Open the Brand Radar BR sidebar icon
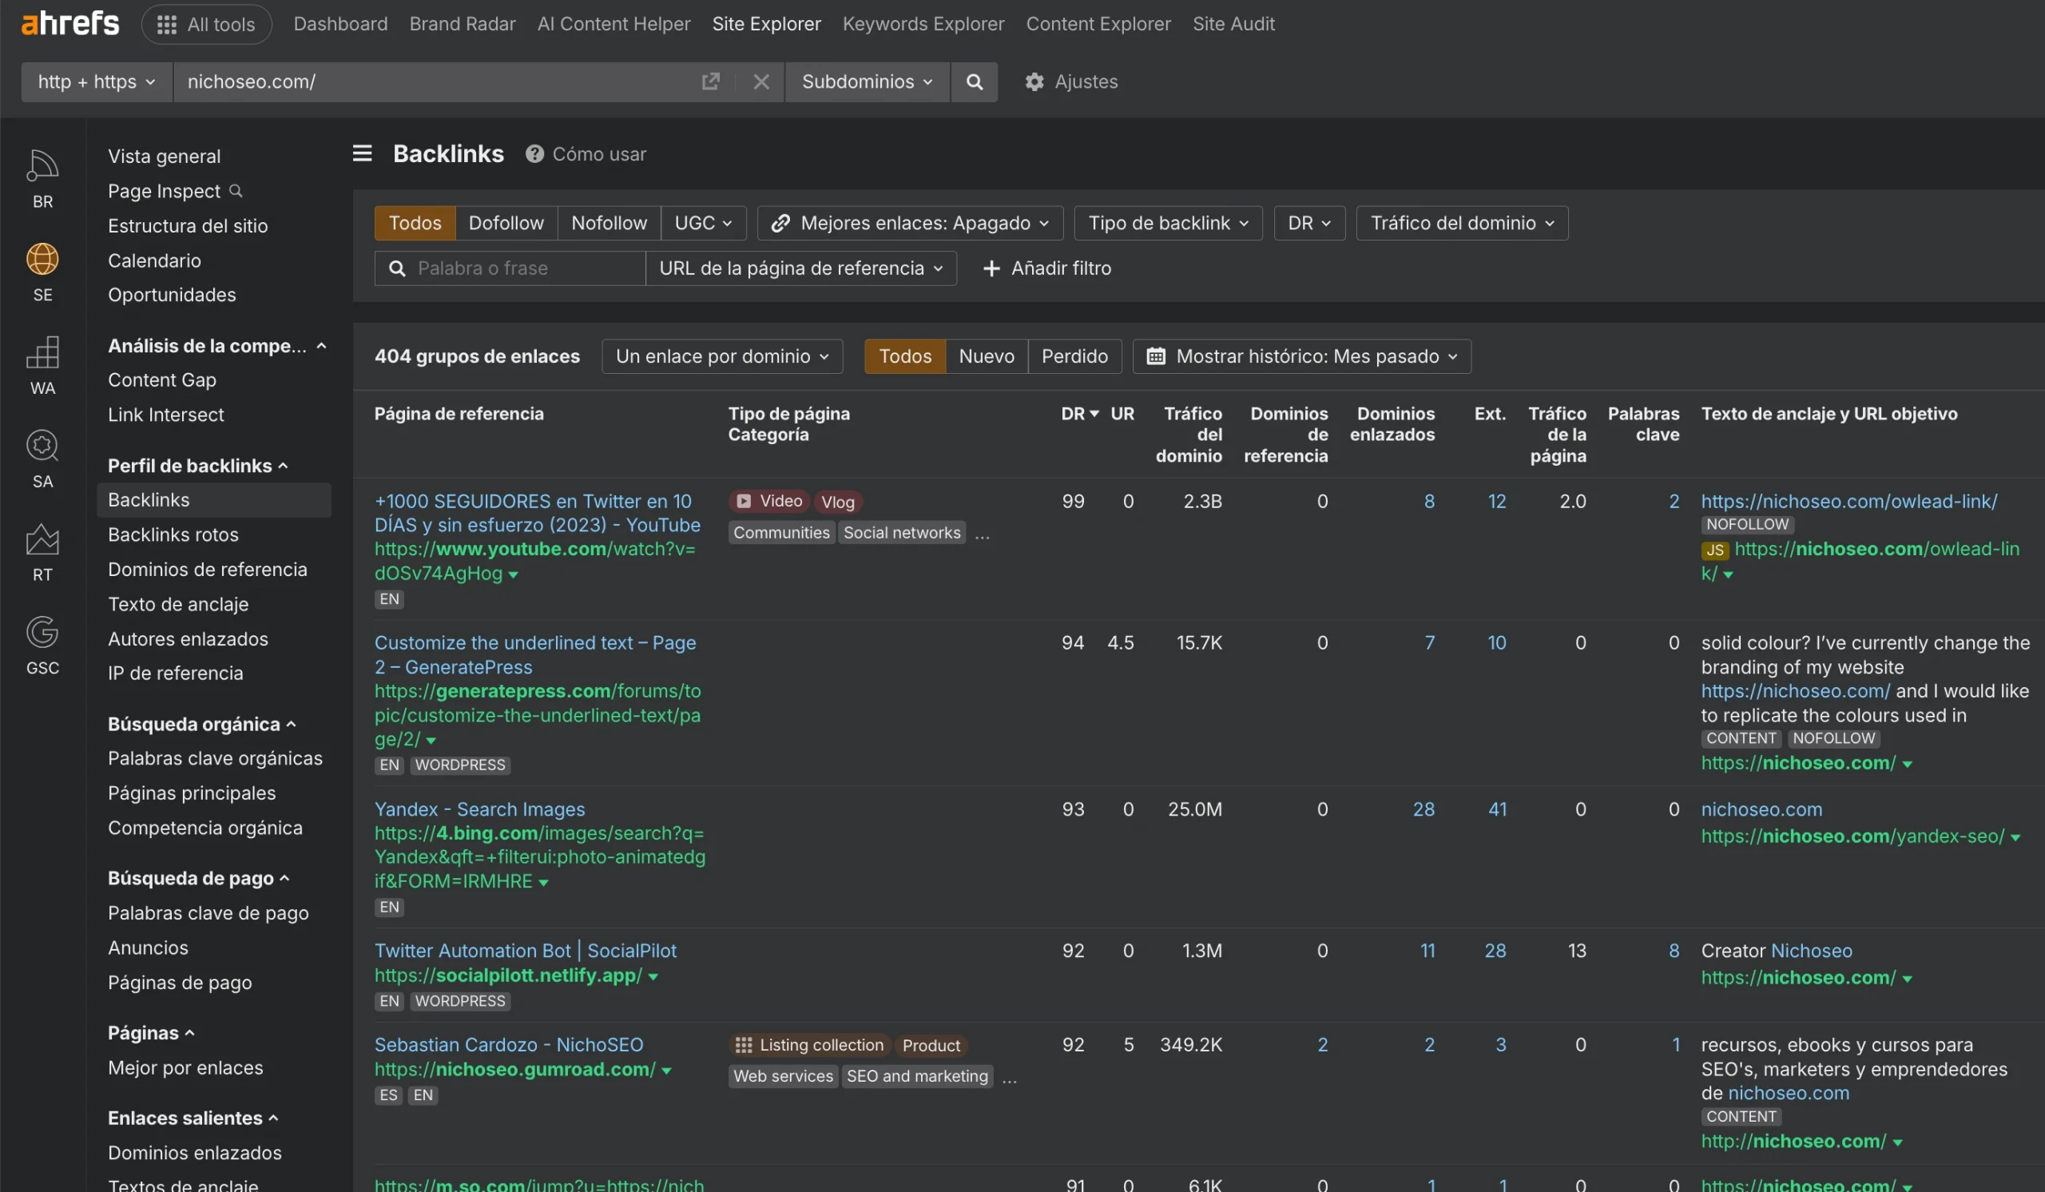Viewport: 2045px width, 1192px height. (42, 179)
